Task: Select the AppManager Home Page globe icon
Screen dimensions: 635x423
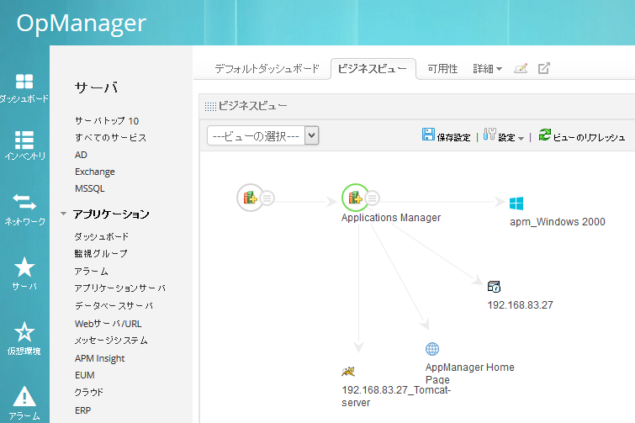Action: pyautogui.click(x=432, y=349)
